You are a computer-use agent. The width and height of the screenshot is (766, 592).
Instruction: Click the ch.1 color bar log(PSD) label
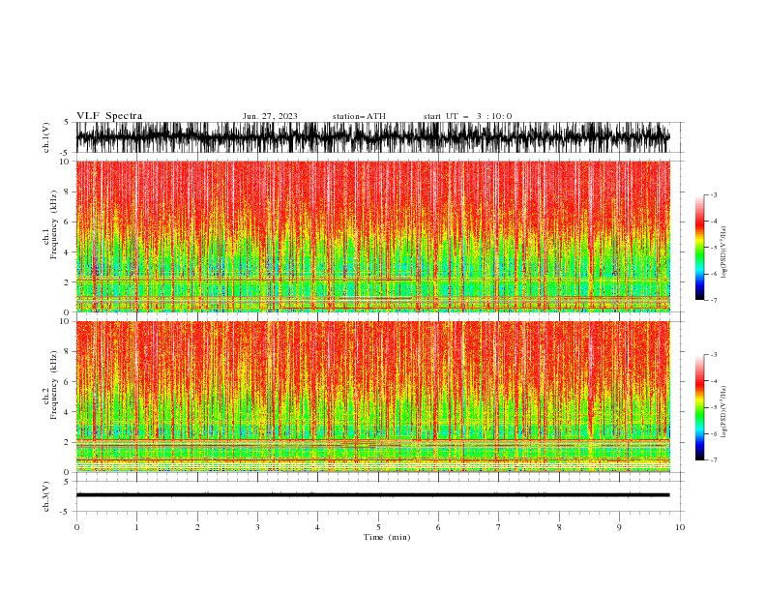723,252
